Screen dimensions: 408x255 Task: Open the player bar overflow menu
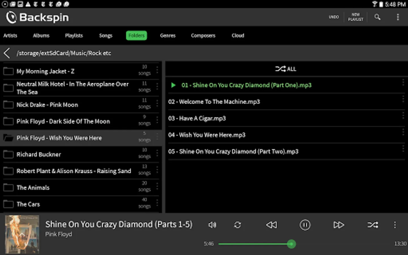pos(395,225)
